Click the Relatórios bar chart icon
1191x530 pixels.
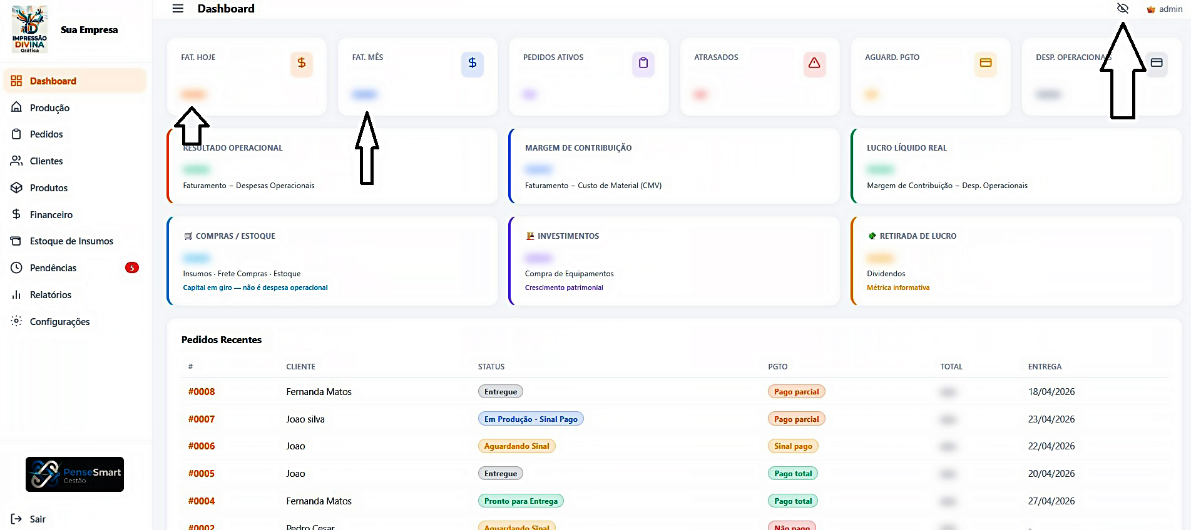(16, 294)
